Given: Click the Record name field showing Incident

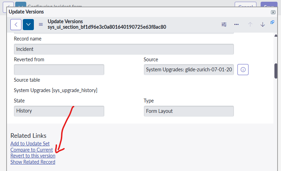Looking at the screenshot, I should [124, 49].
